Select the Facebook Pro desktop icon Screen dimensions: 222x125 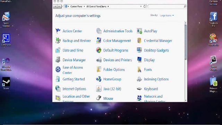tap(214, 19)
